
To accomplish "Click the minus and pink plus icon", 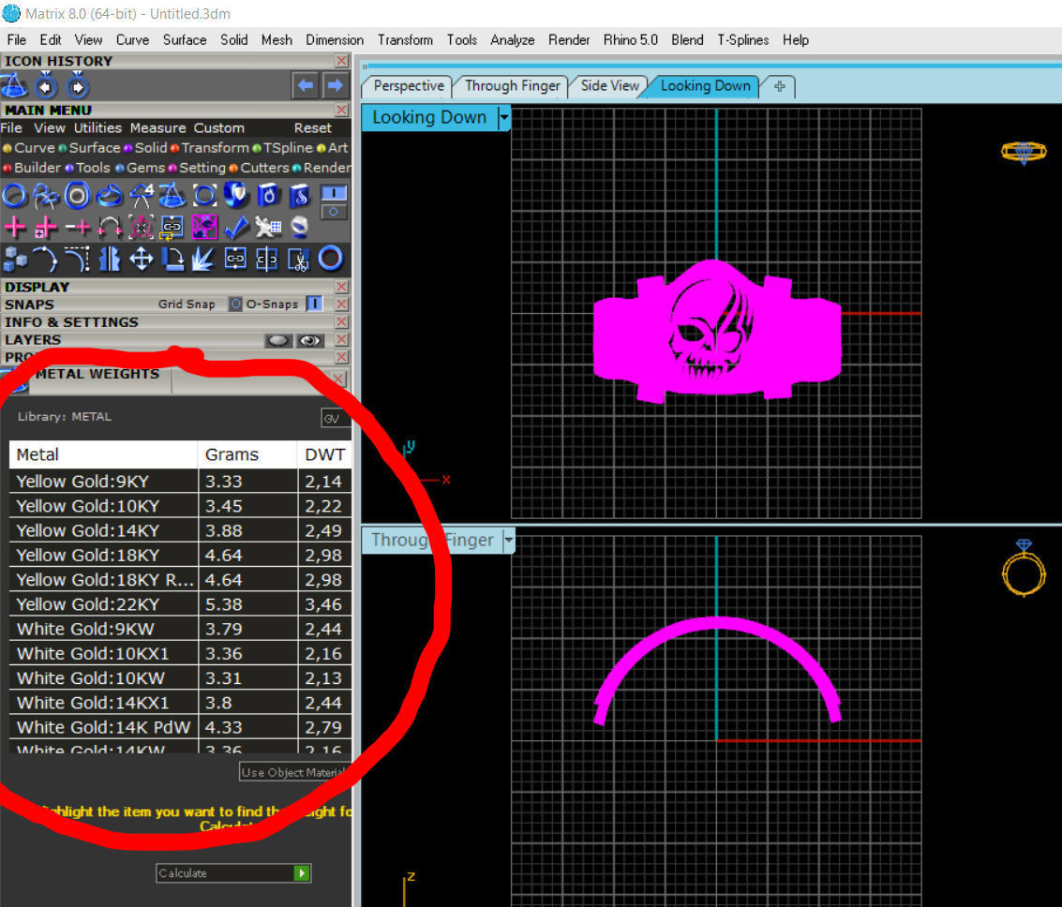I will coord(78,227).
